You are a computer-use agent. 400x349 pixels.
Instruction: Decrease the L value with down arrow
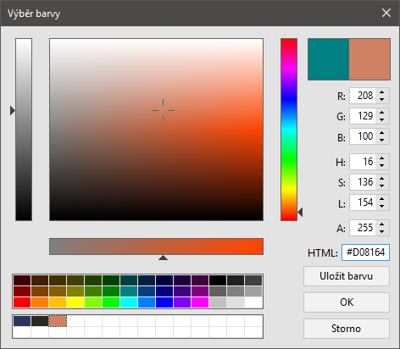point(382,206)
